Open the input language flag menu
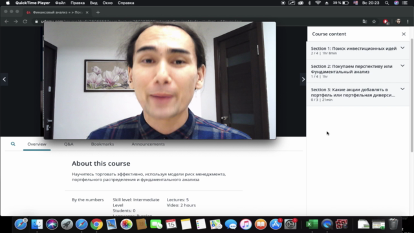This screenshot has width=414, height=233. pos(355,3)
